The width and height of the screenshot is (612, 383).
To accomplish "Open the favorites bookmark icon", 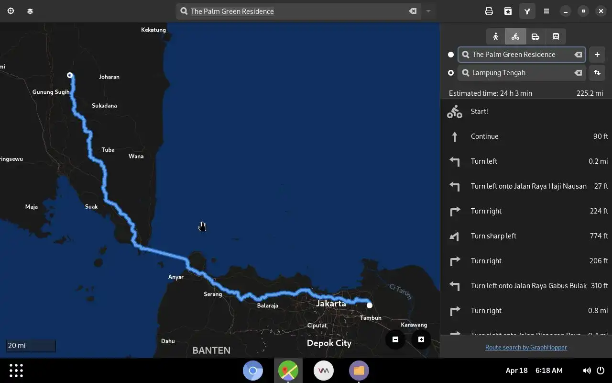I will coord(508,11).
